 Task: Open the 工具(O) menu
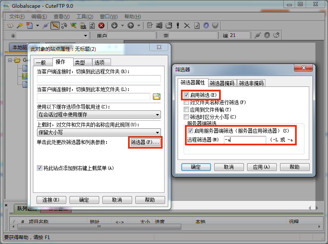click(x=85, y=17)
